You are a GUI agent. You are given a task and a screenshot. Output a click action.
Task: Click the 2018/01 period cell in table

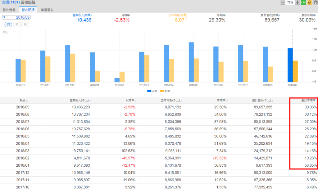click(23, 165)
